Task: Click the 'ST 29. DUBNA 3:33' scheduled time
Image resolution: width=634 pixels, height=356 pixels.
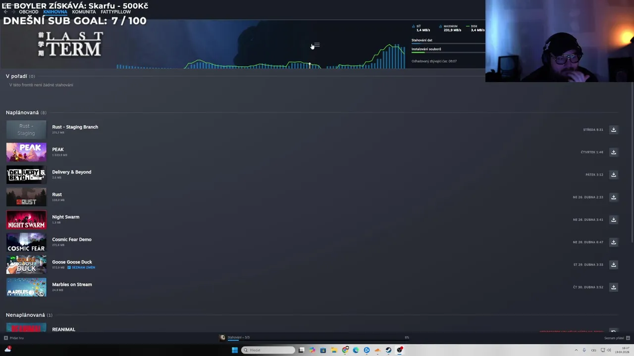Action: click(x=588, y=265)
